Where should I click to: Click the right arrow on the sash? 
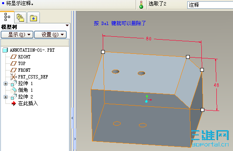coord(75,139)
